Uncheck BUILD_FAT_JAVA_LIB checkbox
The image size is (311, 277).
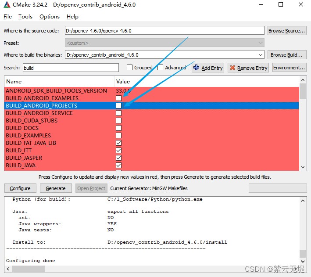(x=118, y=143)
